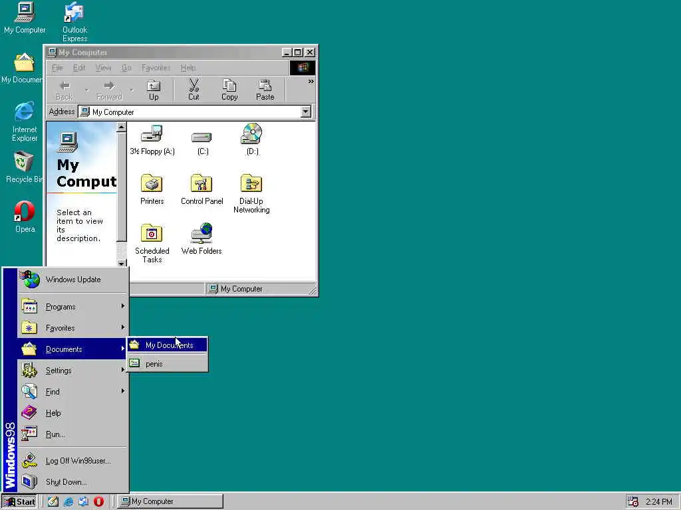The height and width of the screenshot is (510, 681).
Task: Expand the Find submenu
Action: point(73,392)
